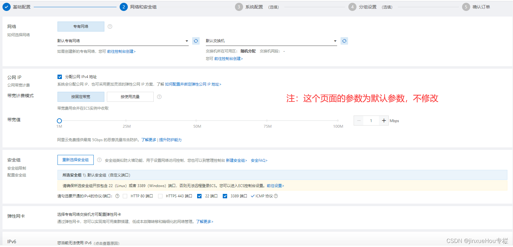Uncheck the 22 端口 checkbox

199,196
